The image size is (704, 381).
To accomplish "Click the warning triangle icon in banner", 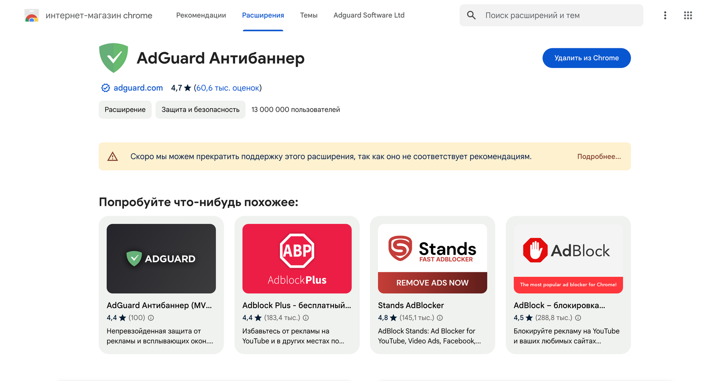I will 113,156.
